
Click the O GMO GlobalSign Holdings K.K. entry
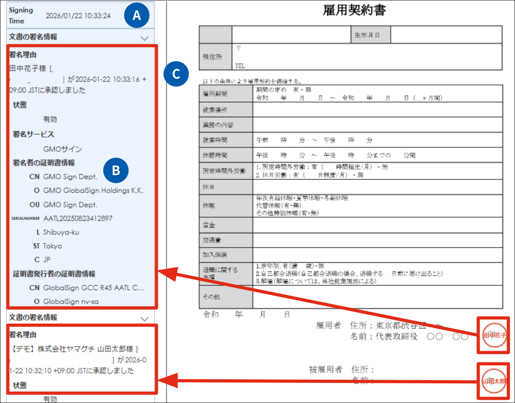pos(93,191)
